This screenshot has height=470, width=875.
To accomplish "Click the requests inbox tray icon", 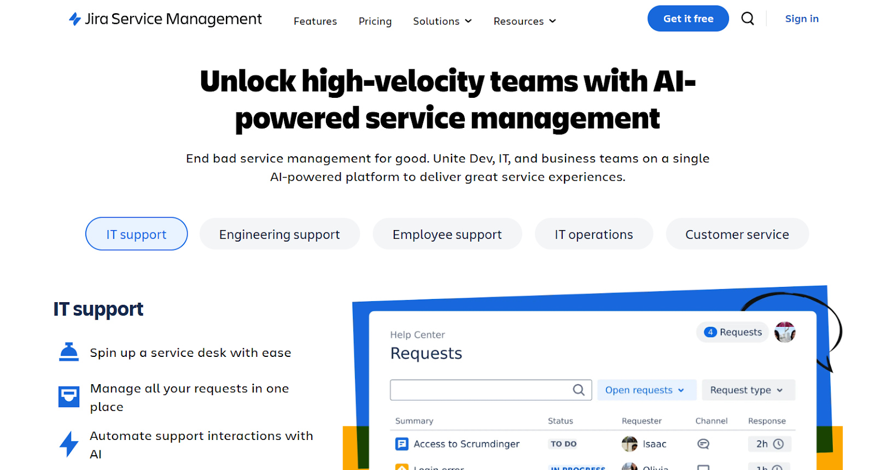I will pyautogui.click(x=69, y=396).
